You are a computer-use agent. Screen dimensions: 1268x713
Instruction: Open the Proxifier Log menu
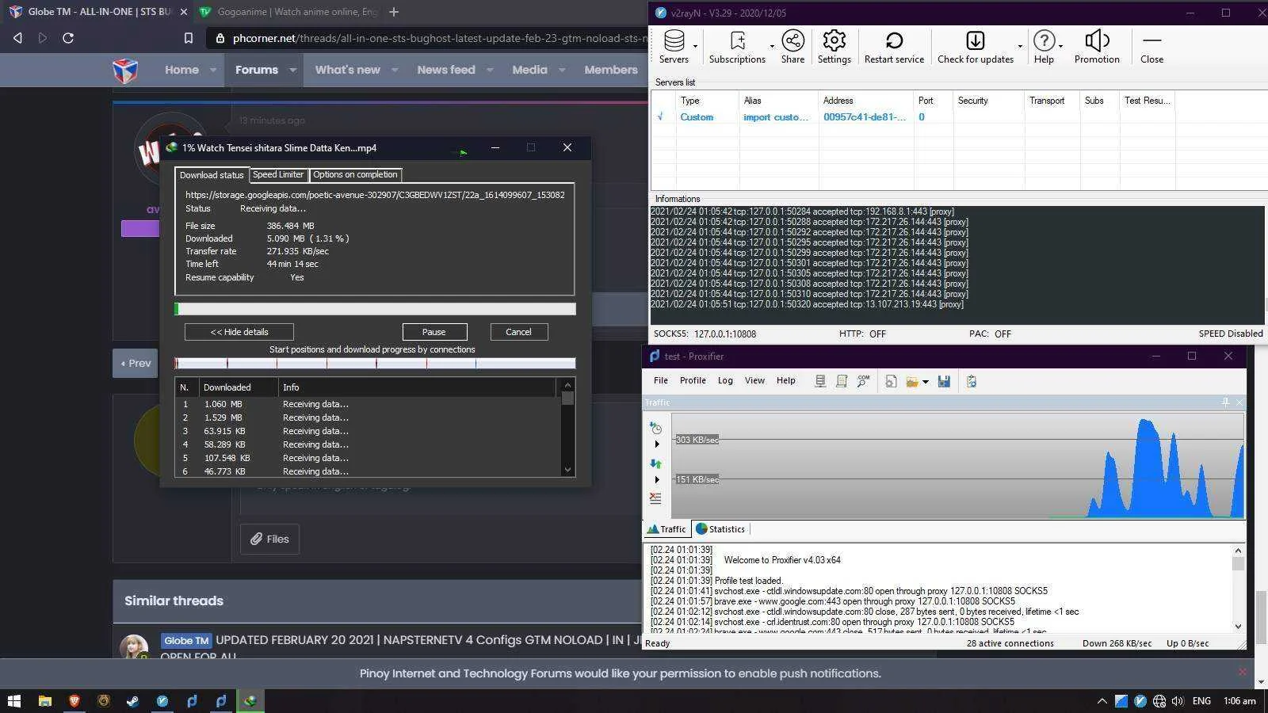click(725, 380)
